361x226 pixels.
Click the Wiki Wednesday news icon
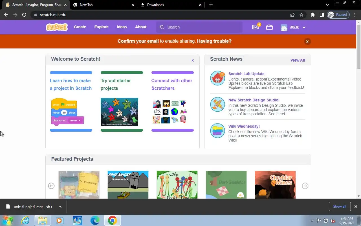pos(217,131)
